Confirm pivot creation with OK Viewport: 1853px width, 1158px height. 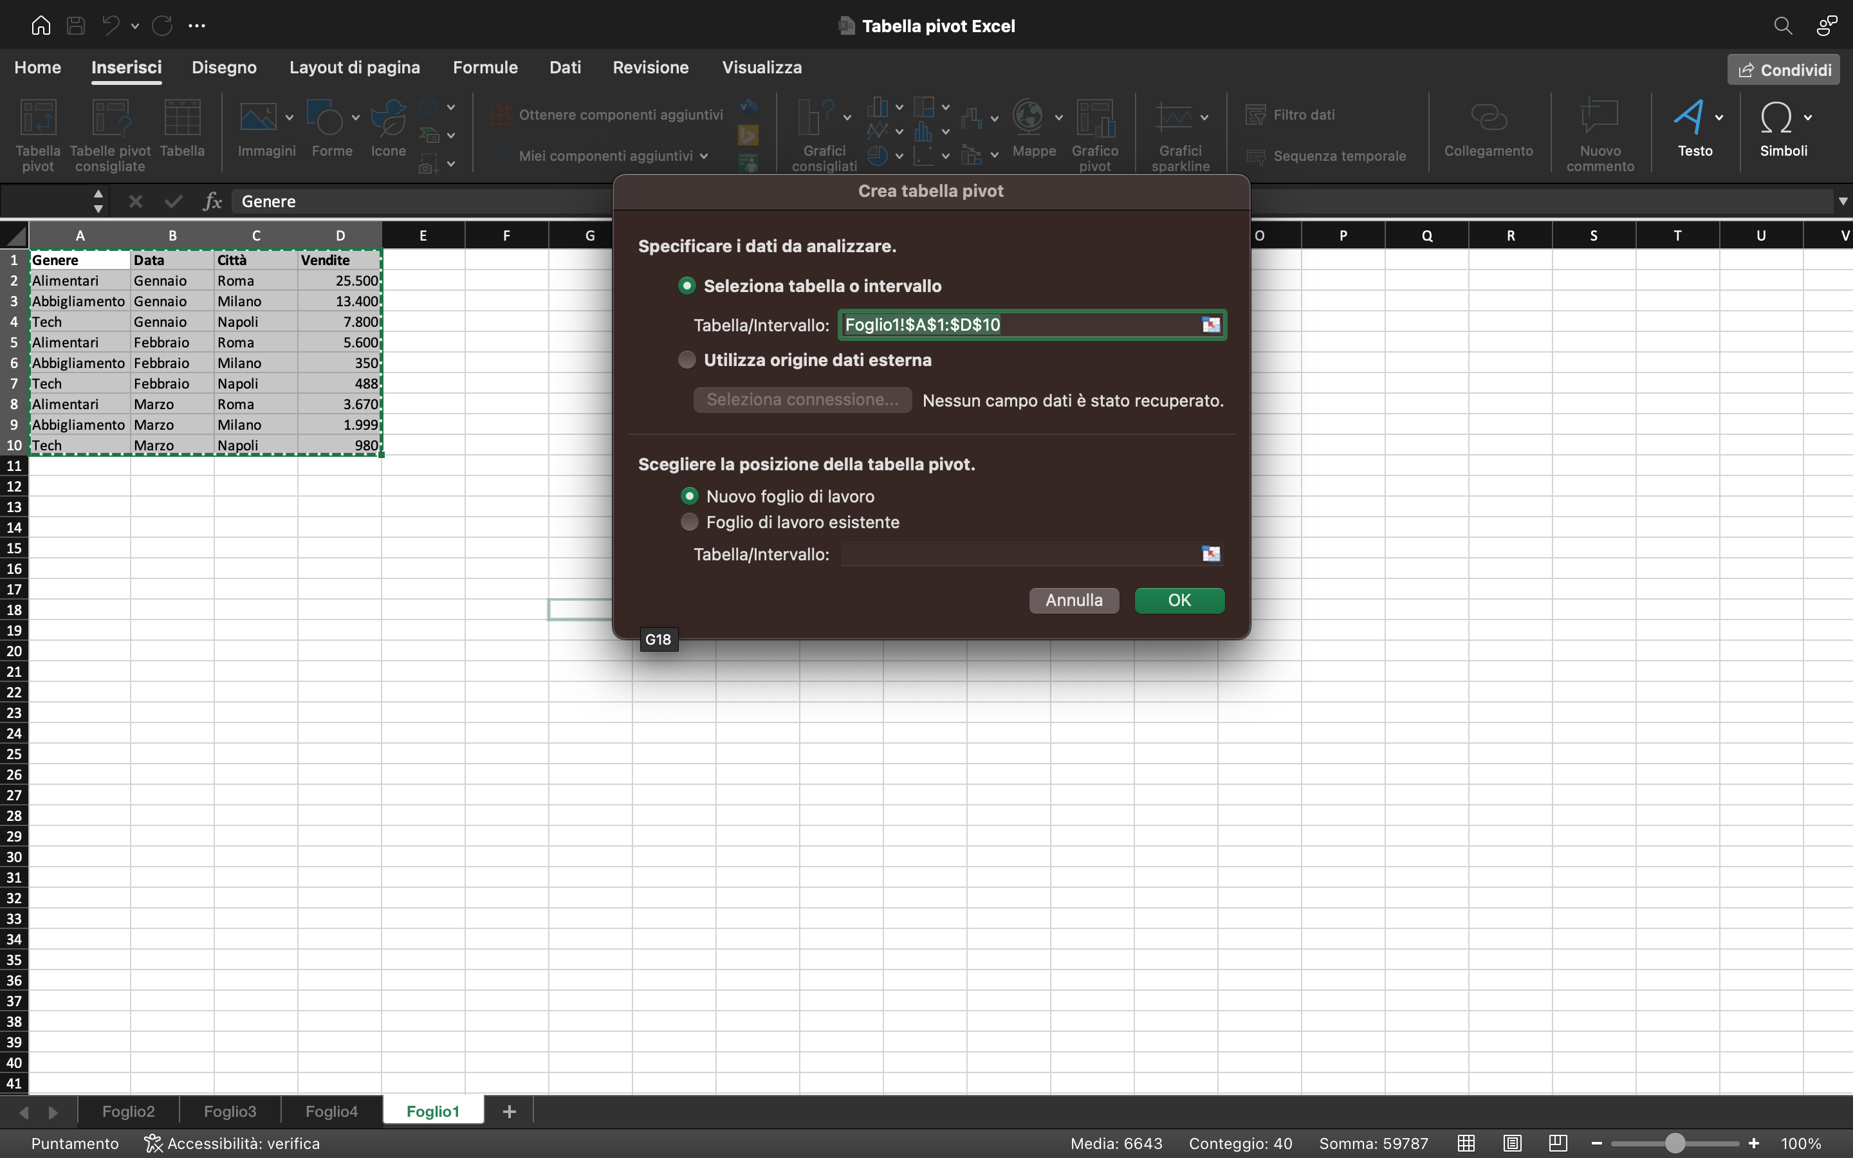pos(1179,600)
